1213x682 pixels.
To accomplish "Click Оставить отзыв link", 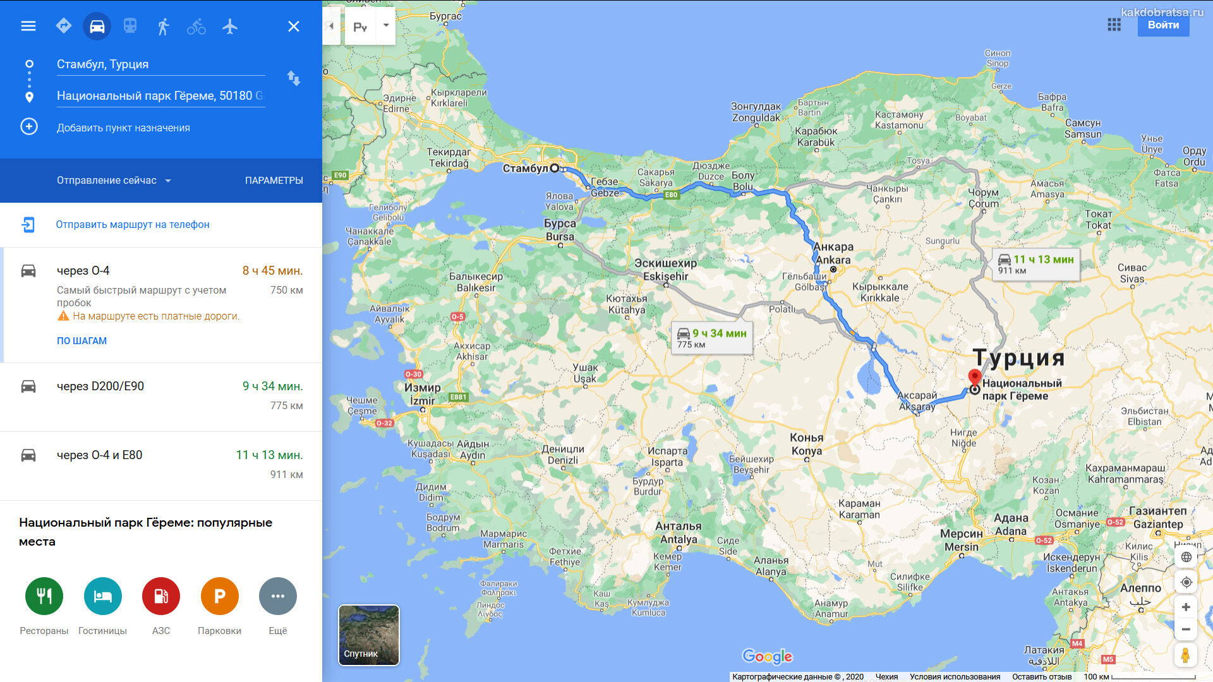I will point(1042,676).
